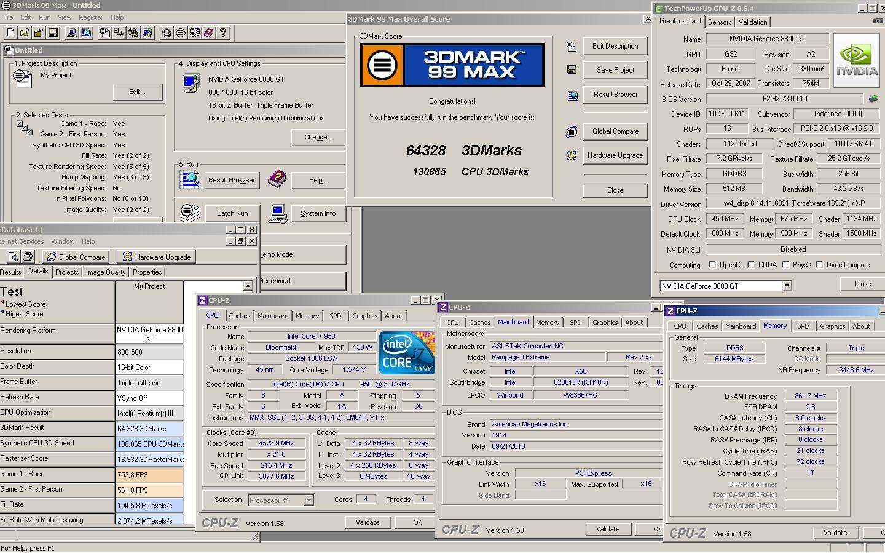This screenshot has width=885, height=553.
Task: Open the Window menu in Result Browser
Action: pos(63,241)
